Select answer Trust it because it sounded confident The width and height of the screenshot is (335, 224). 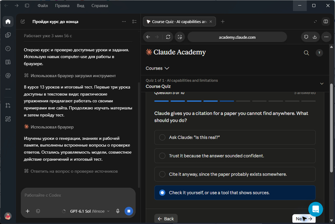coord(235,156)
